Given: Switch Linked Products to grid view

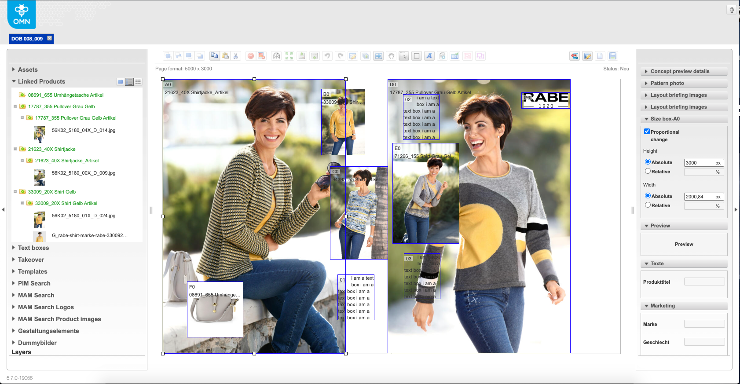Looking at the screenshot, I should click(x=138, y=82).
